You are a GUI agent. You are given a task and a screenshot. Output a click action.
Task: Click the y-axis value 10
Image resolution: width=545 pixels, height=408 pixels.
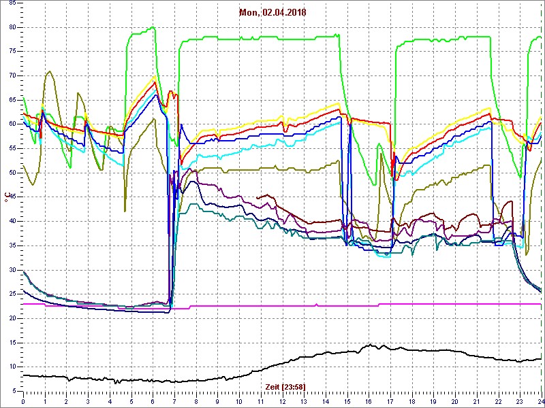(12, 367)
